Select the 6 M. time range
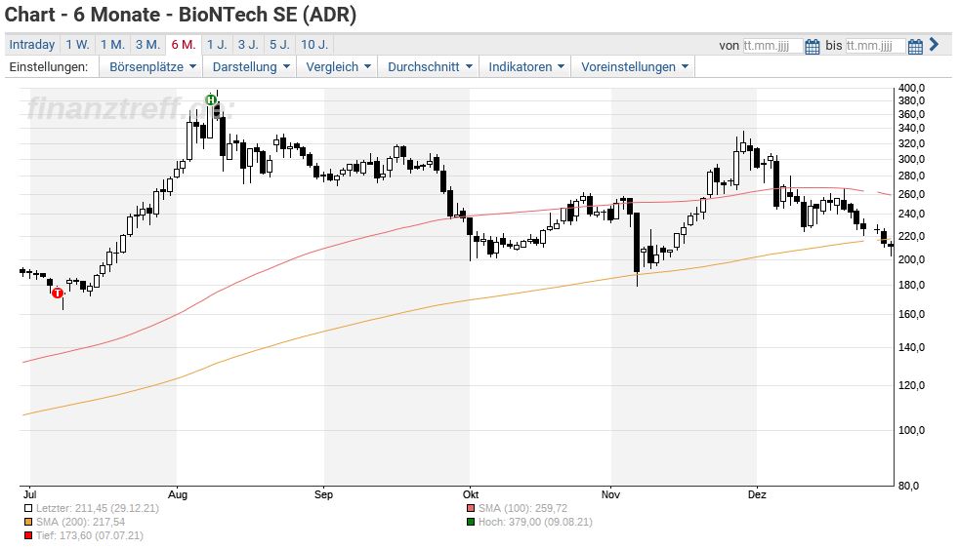 (184, 45)
